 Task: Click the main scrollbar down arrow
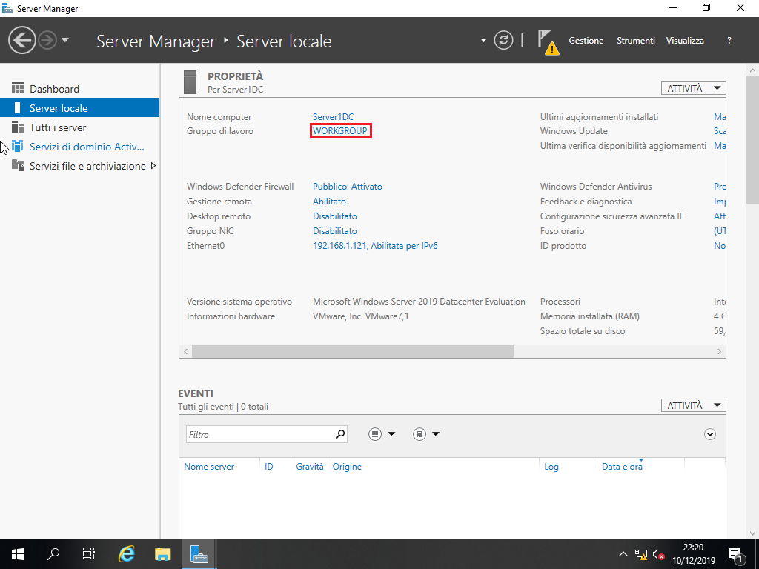753,533
